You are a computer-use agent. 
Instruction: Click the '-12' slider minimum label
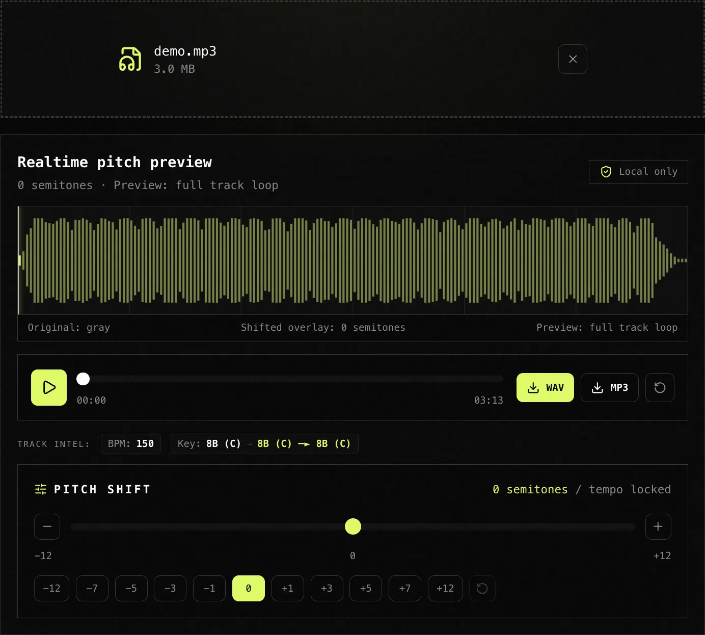point(43,555)
